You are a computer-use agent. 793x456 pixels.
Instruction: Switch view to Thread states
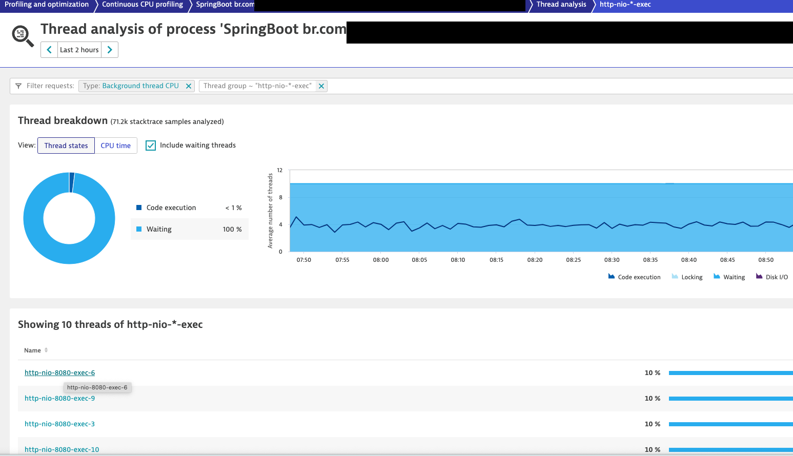66,146
